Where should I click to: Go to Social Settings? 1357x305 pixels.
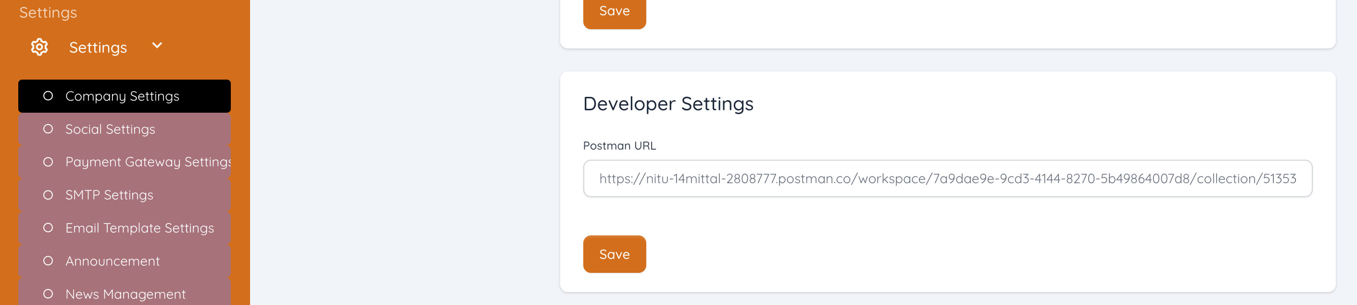(110, 129)
